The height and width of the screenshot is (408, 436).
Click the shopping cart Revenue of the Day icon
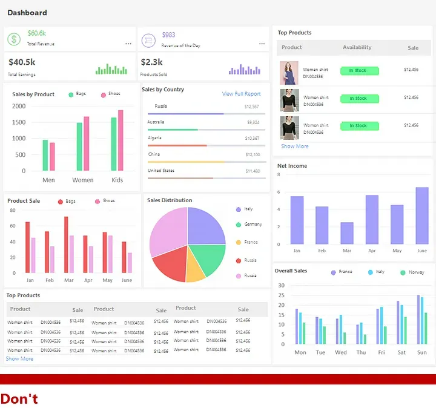(148, 41)
